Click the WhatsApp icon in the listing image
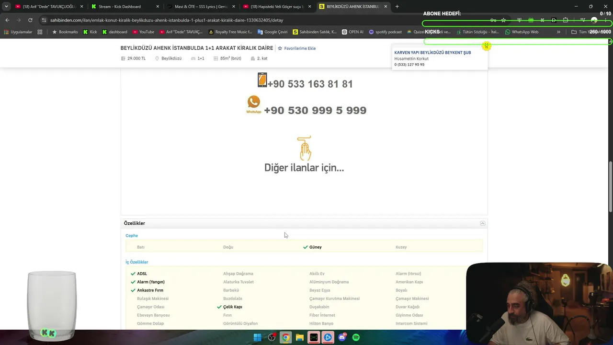This screenshot has height=345, width=613. [254, 103]
